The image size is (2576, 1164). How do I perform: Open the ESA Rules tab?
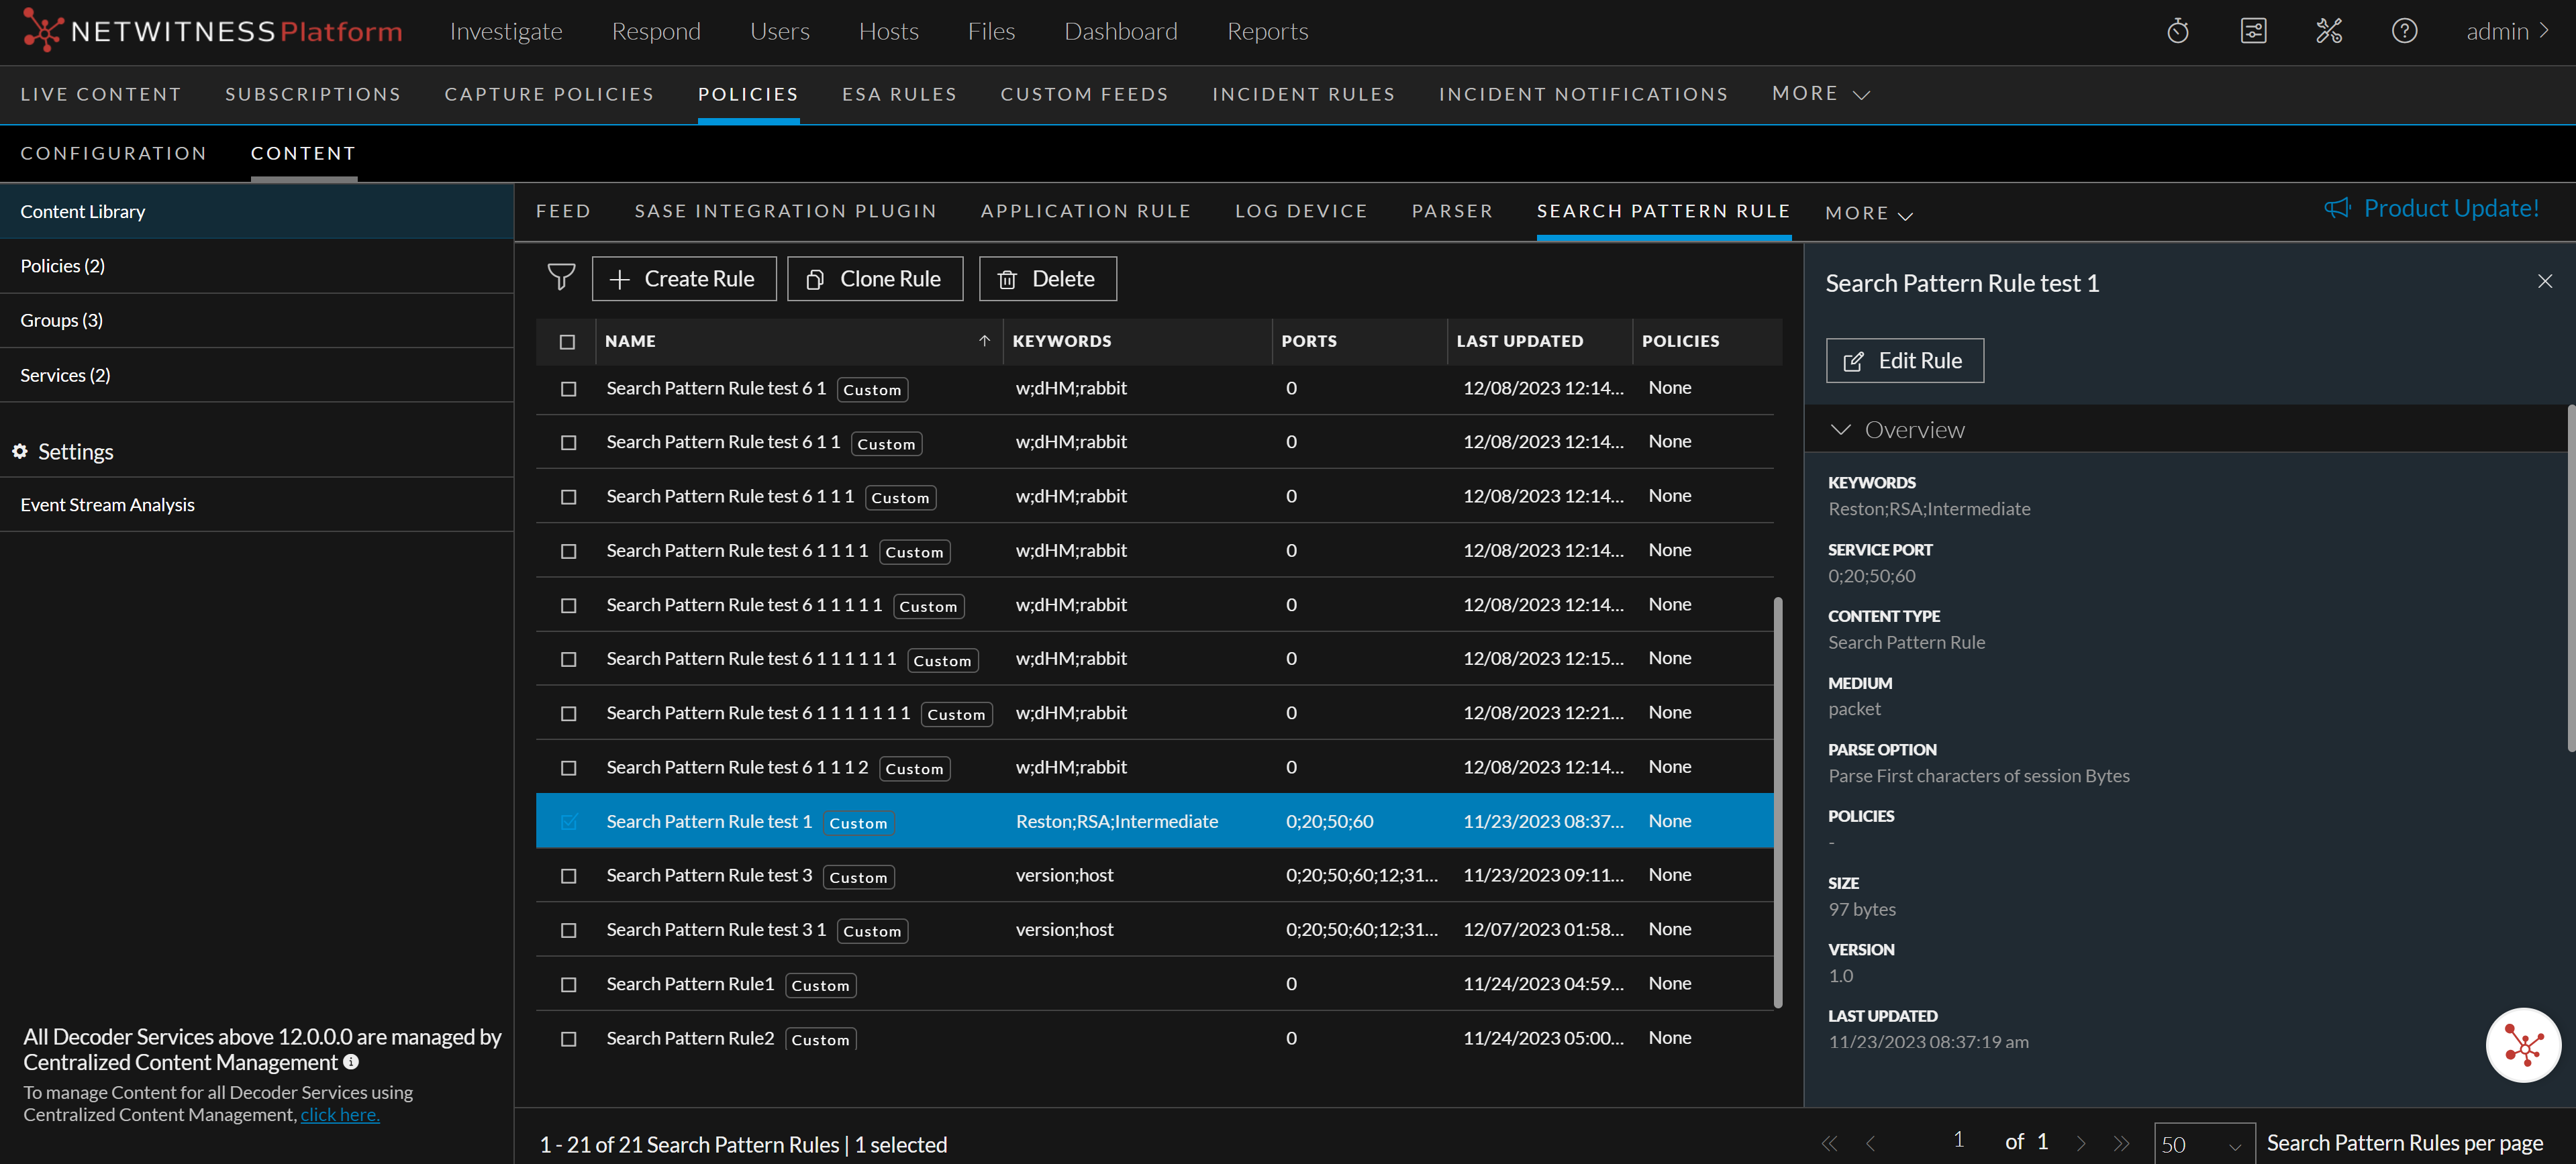[898, 94]
